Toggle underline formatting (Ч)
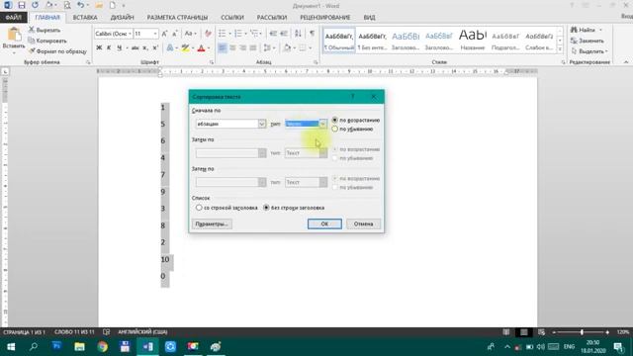Viewport: 633px width, 356px height. pos(119,48)
